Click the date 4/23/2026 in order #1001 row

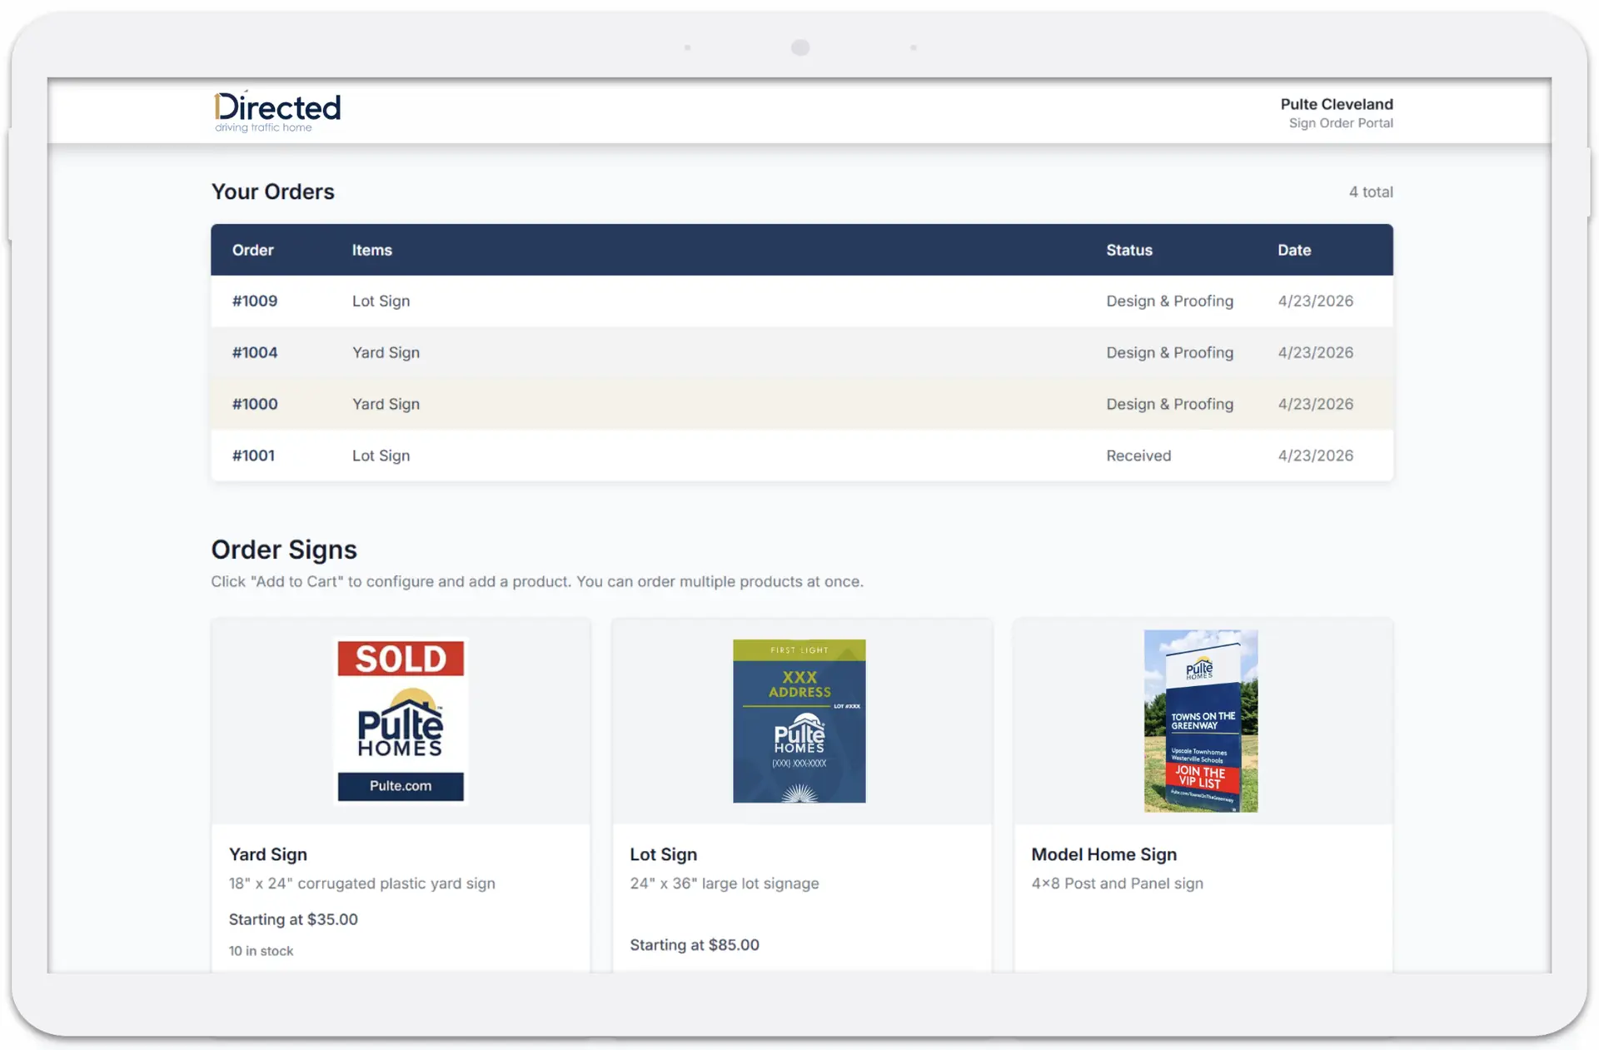coord(1315,456)
